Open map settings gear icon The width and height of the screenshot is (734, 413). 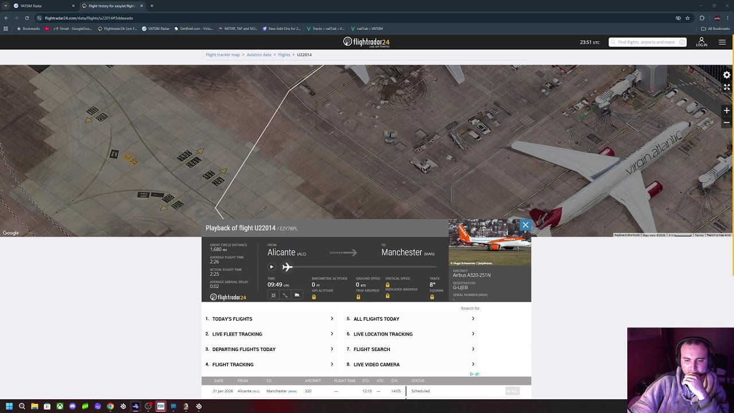pyautogui.click(x=727, y=75)
